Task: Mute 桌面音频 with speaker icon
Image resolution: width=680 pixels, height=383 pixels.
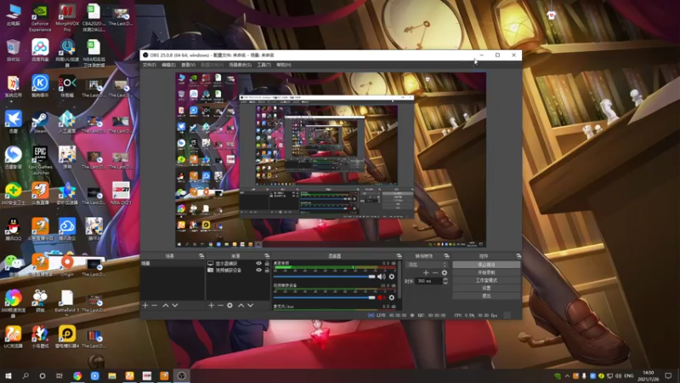Action: [381, 277]
